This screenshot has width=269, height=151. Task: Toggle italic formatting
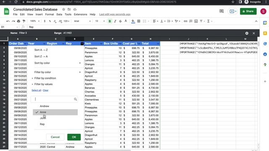pyautogui.click(x=115, y=21)
